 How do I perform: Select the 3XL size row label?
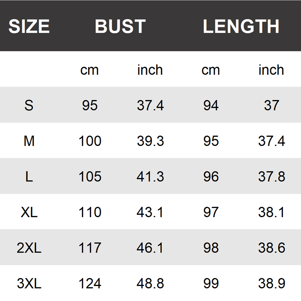(x=29, y=283)
